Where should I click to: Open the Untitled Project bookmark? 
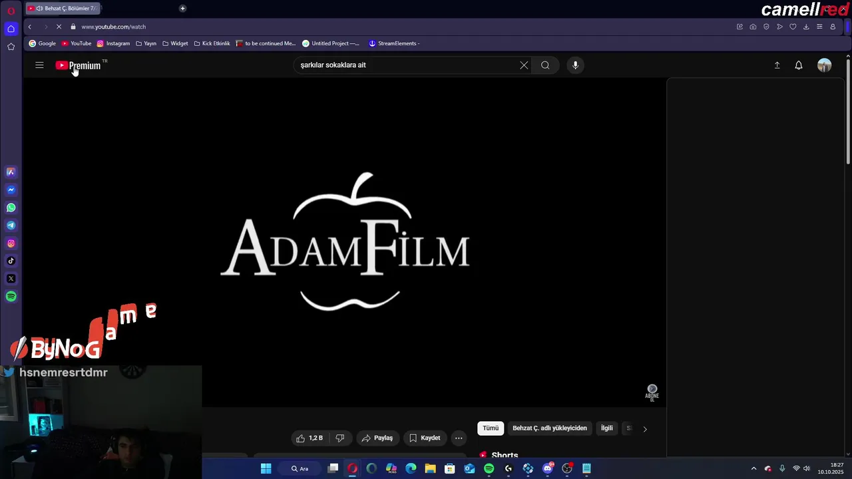331,43
